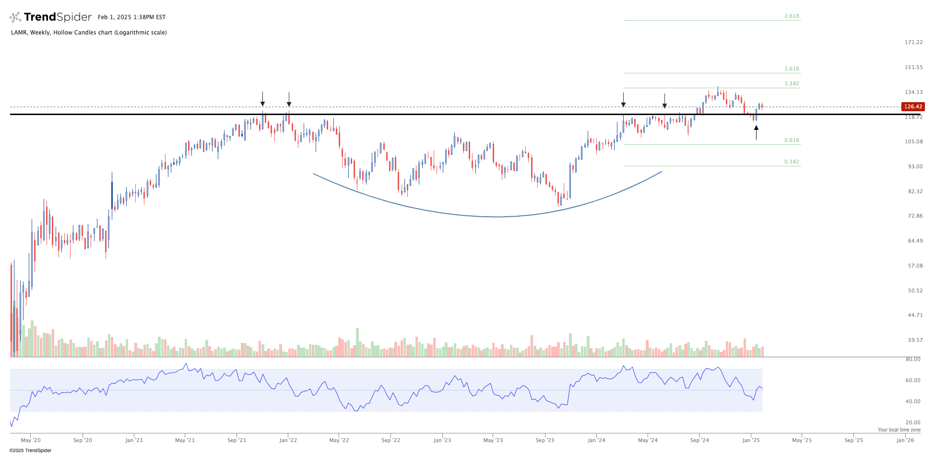The image size is (935, 455).
Task: Click the down arrow above the March 2024 candle
Action: tap(623, 100)
